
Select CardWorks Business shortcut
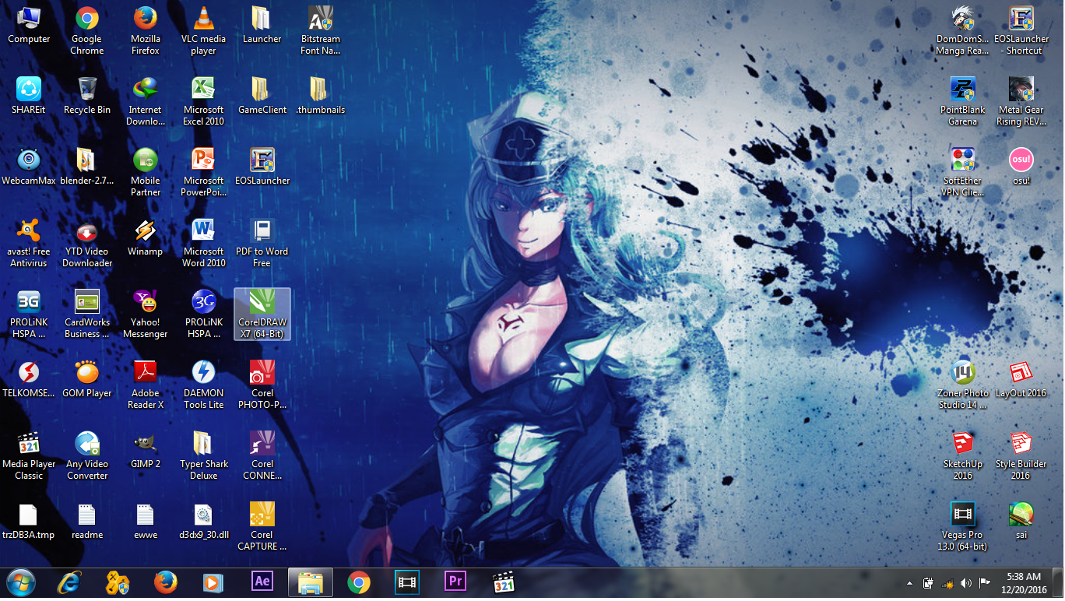tap(87, 314)
